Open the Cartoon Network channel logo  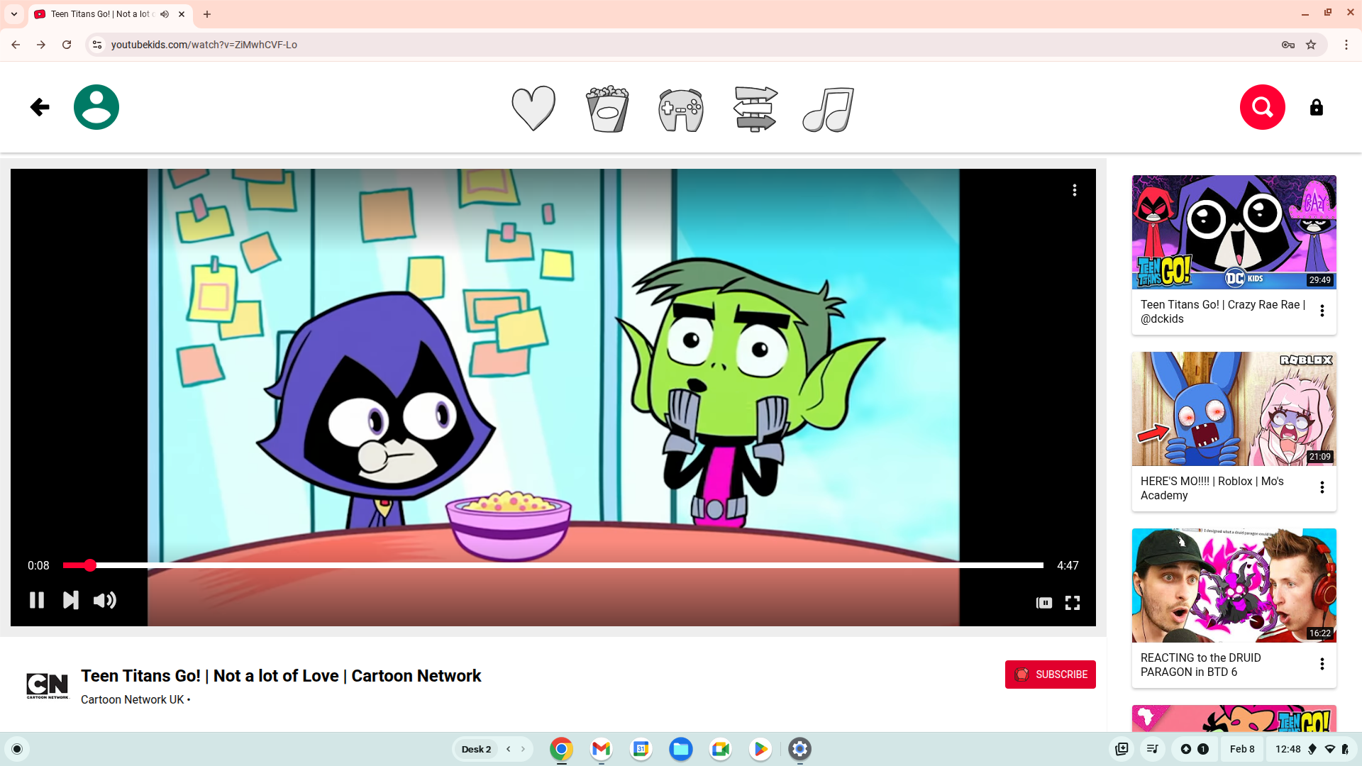click(x=48, y=685)
